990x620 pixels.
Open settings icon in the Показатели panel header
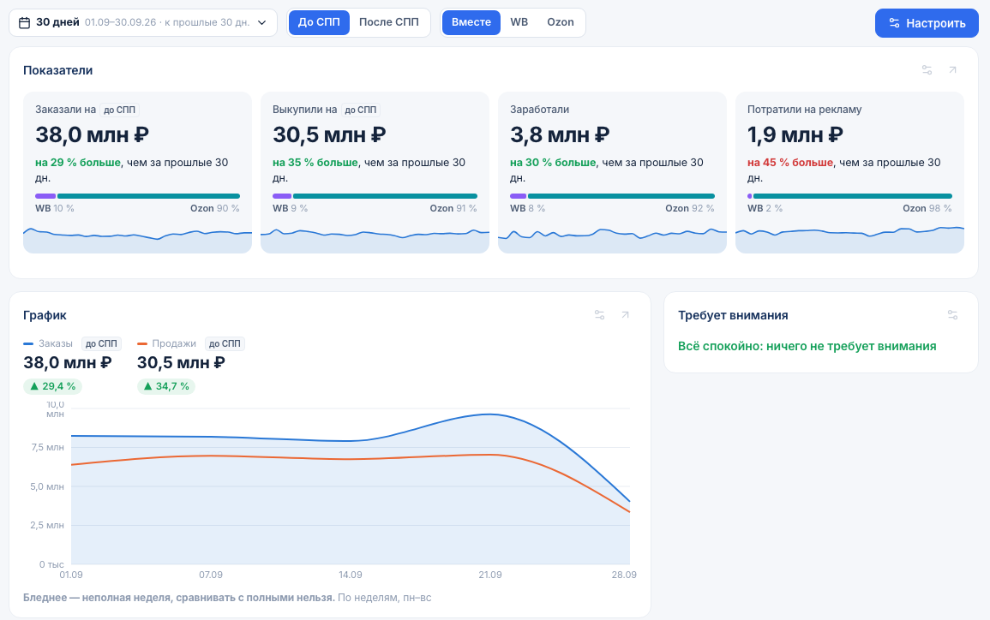pos(927,70)
